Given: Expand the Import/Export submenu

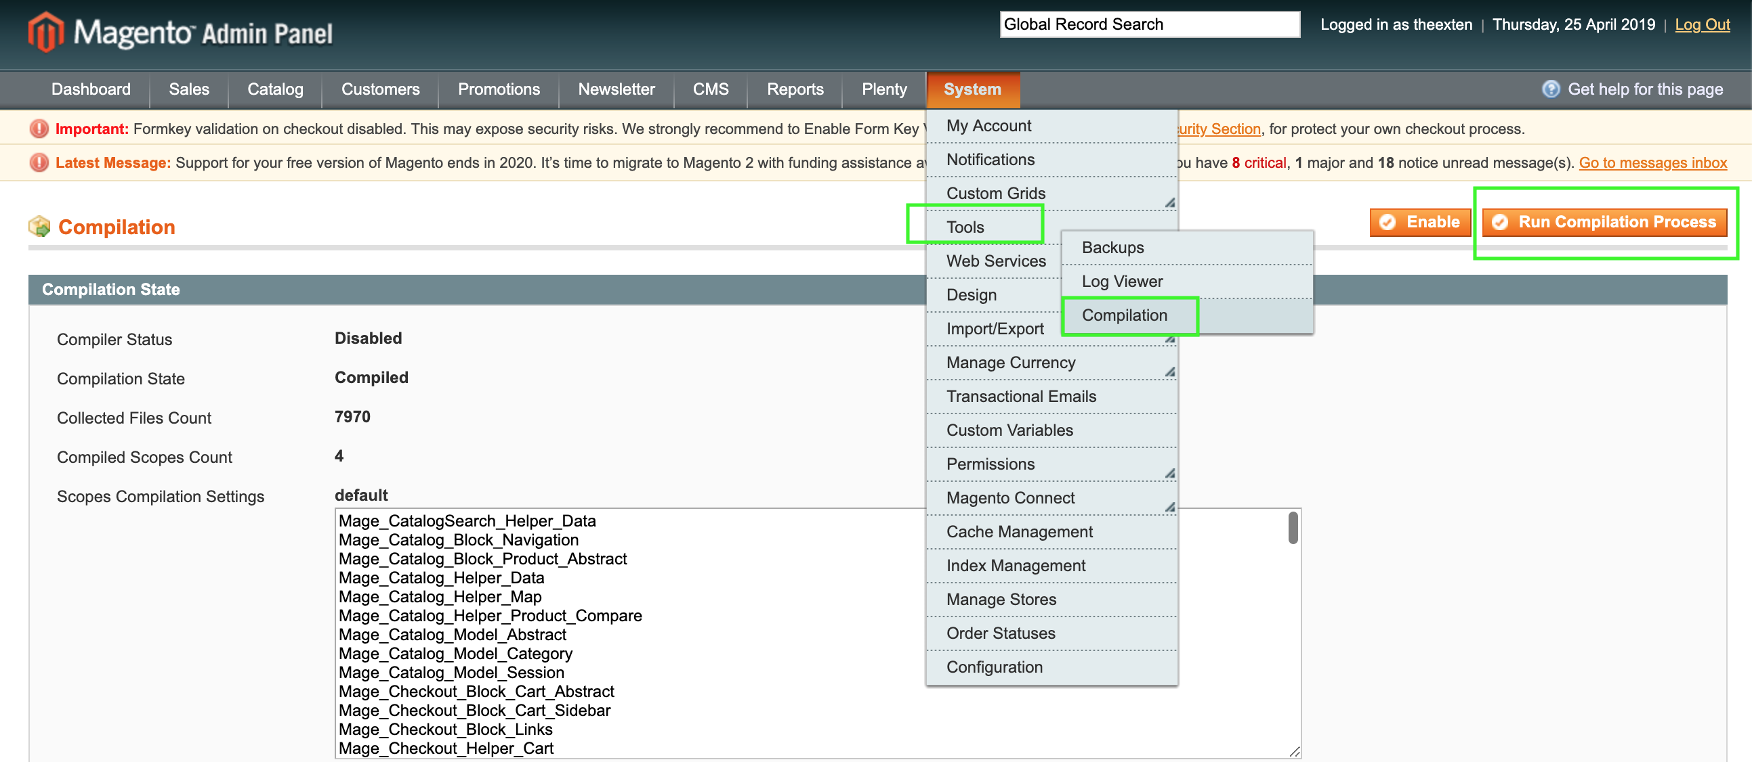Looking at the screenshot, I should (x=995, y=329).
